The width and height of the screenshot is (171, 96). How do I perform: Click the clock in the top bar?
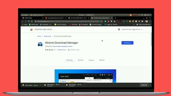pyautogui.click(x=86, y=15)
